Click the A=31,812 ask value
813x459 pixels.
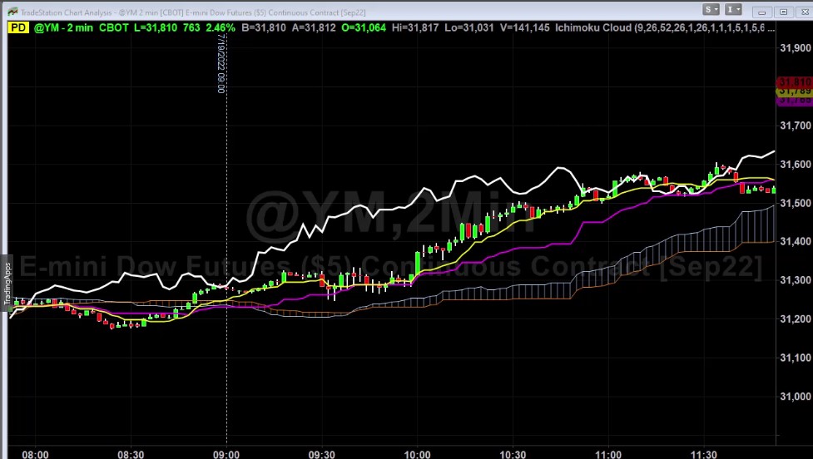tap(314, 27)
